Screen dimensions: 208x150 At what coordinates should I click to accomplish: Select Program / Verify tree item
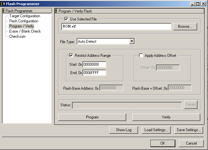[x=21, y=26]
